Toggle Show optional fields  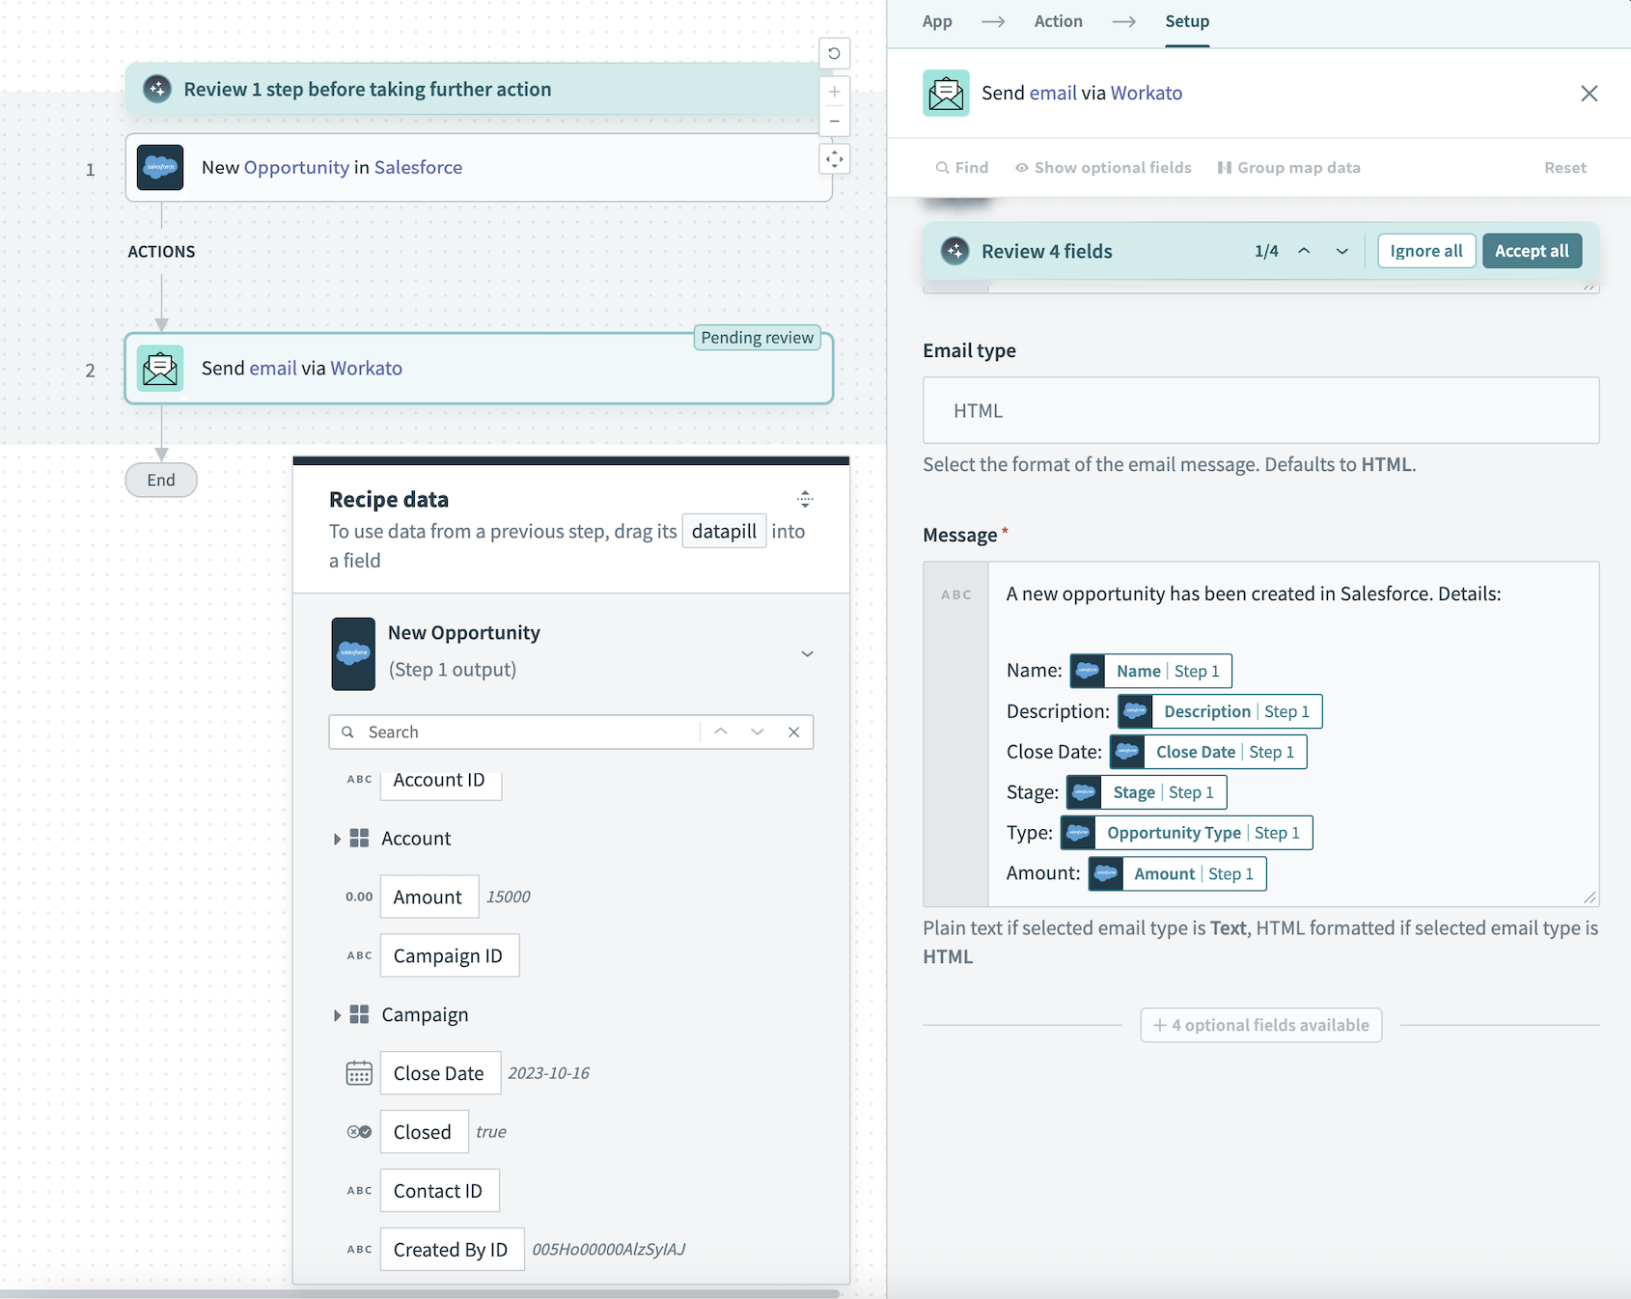[x=1103, y=167]
